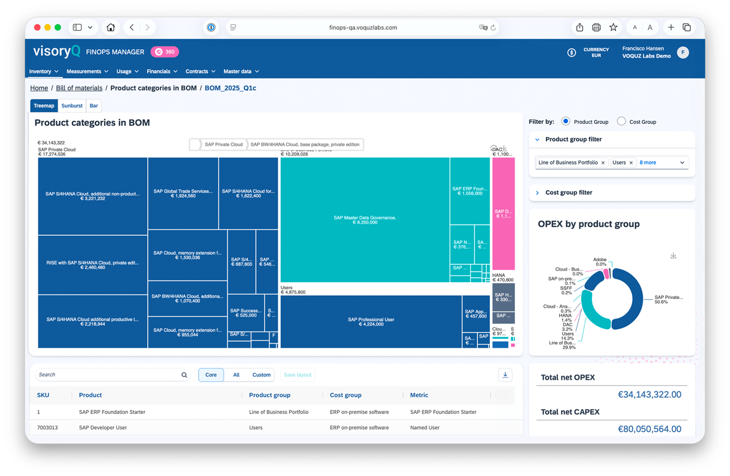Select the Custom column layout
The height and width of the screenshot is (476, 730).
(x=261, y=375)
